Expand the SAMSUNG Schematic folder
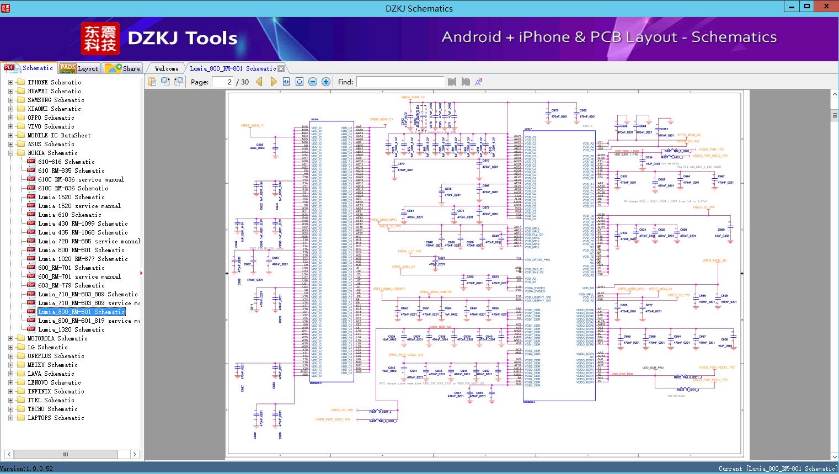Viewport: 839px width, 474px height. [x=10, y=100]
